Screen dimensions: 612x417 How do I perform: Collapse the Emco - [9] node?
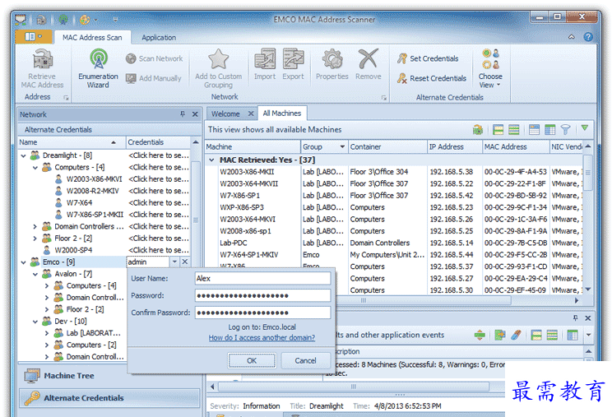click(23, 262)
